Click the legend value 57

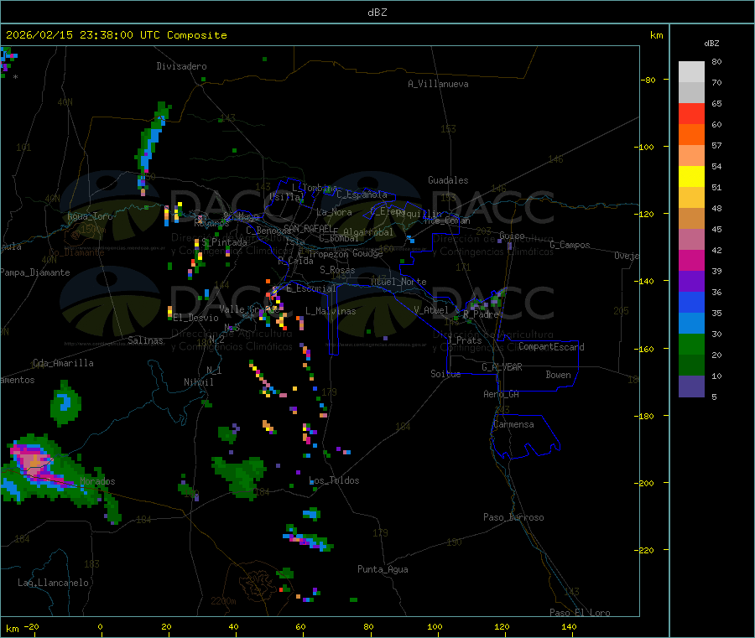716,145
